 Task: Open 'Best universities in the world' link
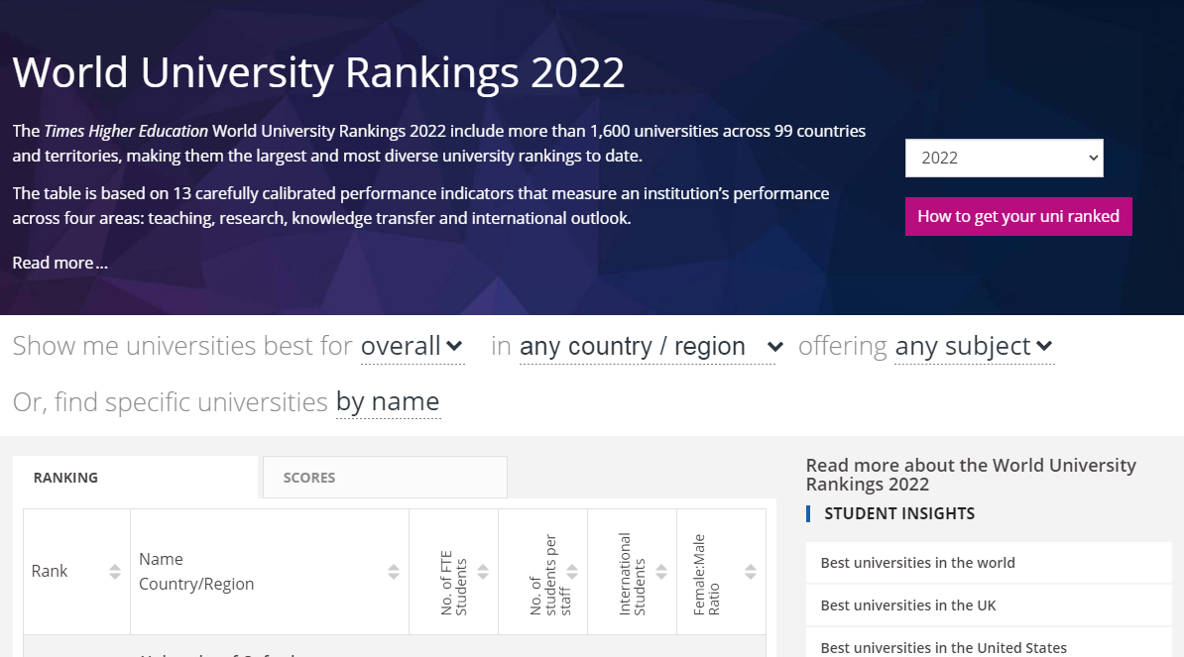tap(989, 563)
